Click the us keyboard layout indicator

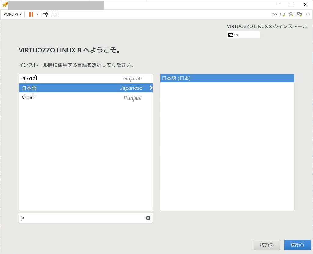click(x=243, y=35)
